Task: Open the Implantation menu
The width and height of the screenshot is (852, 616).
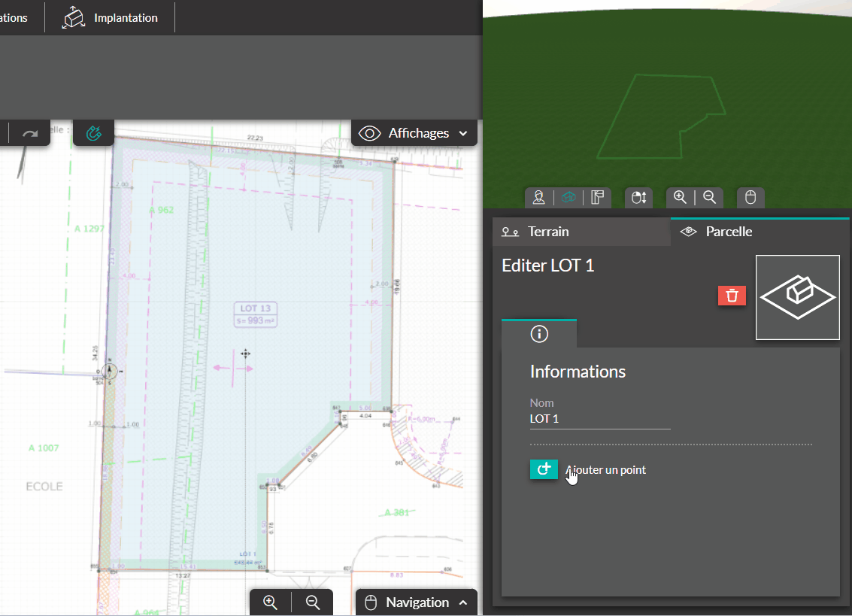Action: click(110, 18)
